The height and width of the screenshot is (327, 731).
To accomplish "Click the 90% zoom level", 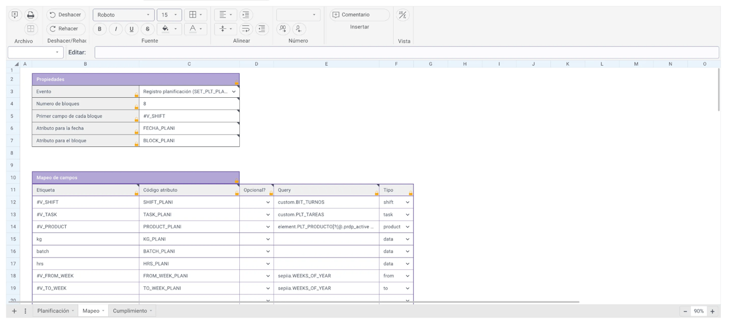I will [x=698, y=312].
